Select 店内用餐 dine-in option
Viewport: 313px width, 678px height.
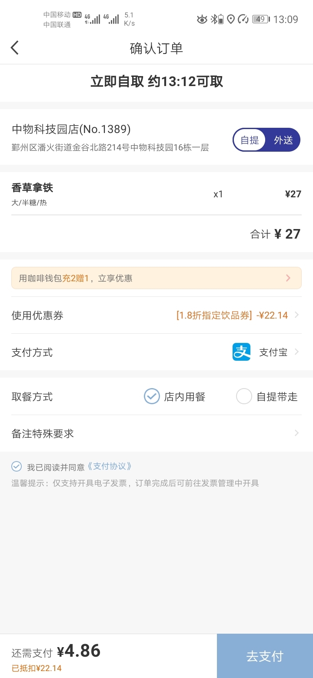click(175, 396)
